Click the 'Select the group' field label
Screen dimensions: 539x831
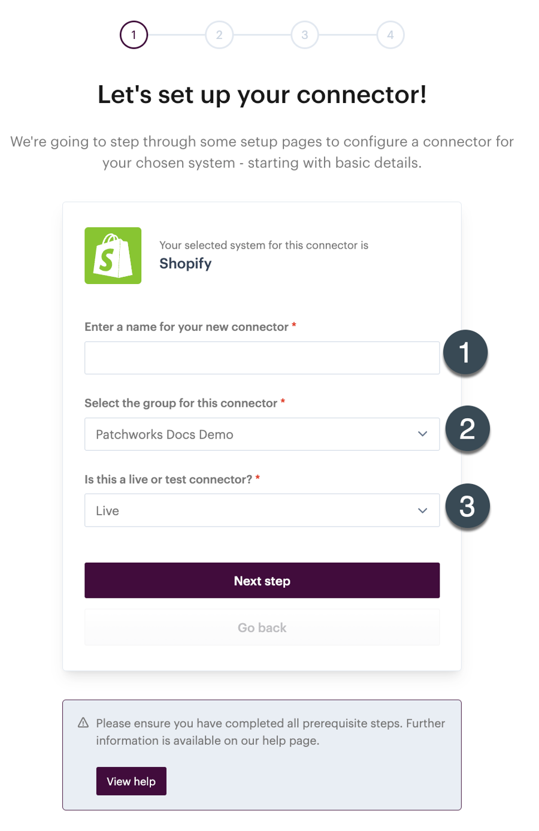(x=180, y=403)
